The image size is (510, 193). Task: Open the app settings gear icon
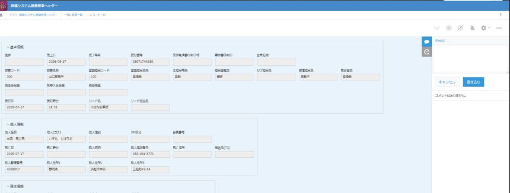click(484, 28)
